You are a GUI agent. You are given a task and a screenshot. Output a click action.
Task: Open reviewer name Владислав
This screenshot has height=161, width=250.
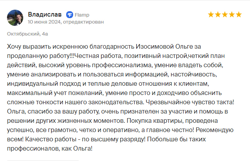coord(45,14)
